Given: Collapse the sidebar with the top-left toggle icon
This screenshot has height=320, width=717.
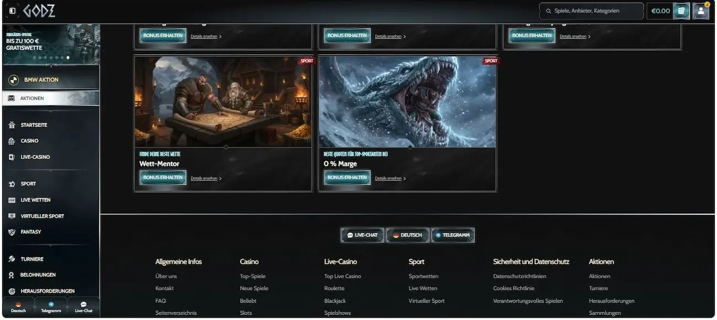Looking at the screenshot, I should pyautogui.click(x=12, y=10).
